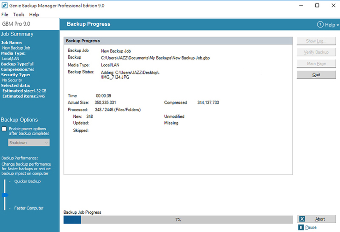Image resolution: width=340 pixels, height=232 pixels.
Task: Enable power options after backup completes
Action: coord(4,129)
